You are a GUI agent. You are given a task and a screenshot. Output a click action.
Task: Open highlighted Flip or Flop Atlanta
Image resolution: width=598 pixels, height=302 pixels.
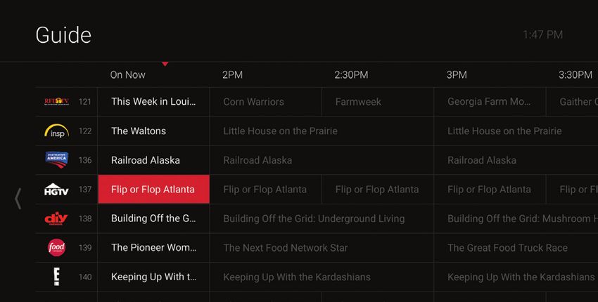pyautogui.click(x=153, y=189)
